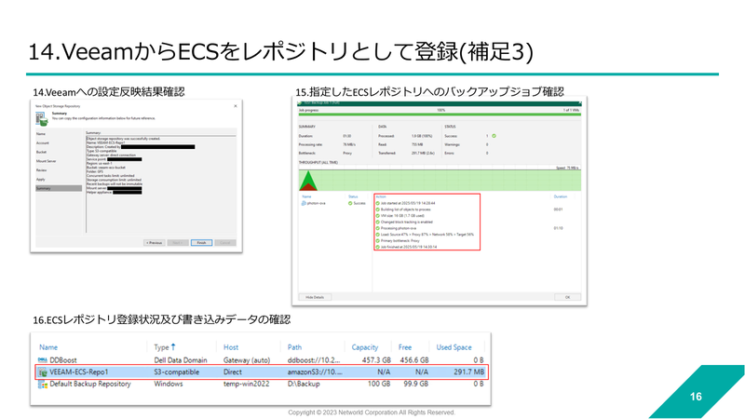Click the check icon beside 'VM size: 16 GB'
The height and width of the screenshot is (419, 745).
378,216
